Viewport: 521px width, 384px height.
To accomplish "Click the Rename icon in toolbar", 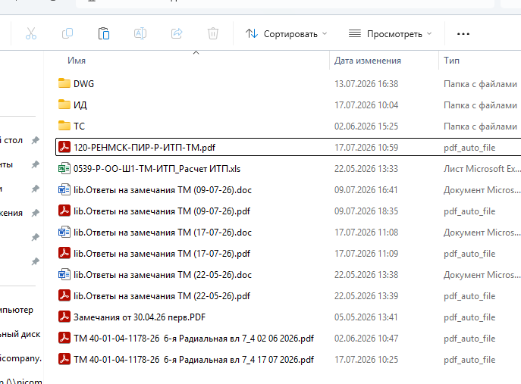I will (x=140, y=33).
